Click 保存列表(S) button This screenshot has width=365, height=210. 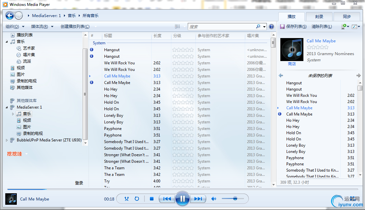click(293, 27)
